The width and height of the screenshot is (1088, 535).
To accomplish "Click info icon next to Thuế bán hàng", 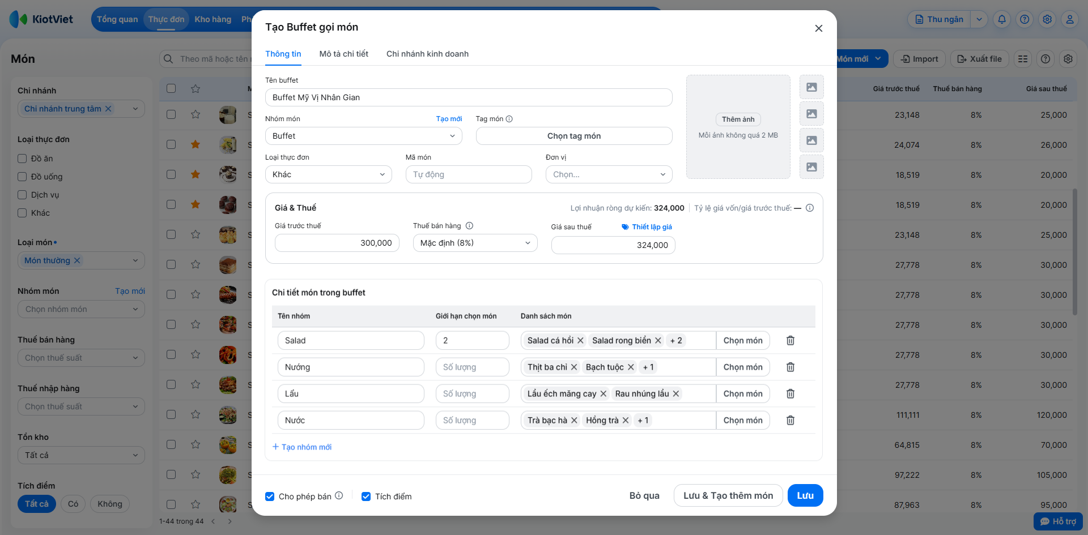I will (469, 226).
